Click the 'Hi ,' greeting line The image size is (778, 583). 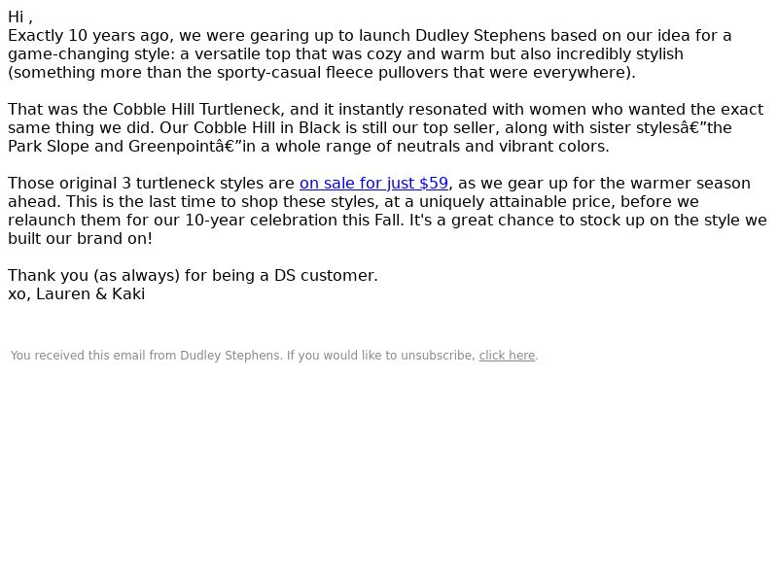click(20, 17)
